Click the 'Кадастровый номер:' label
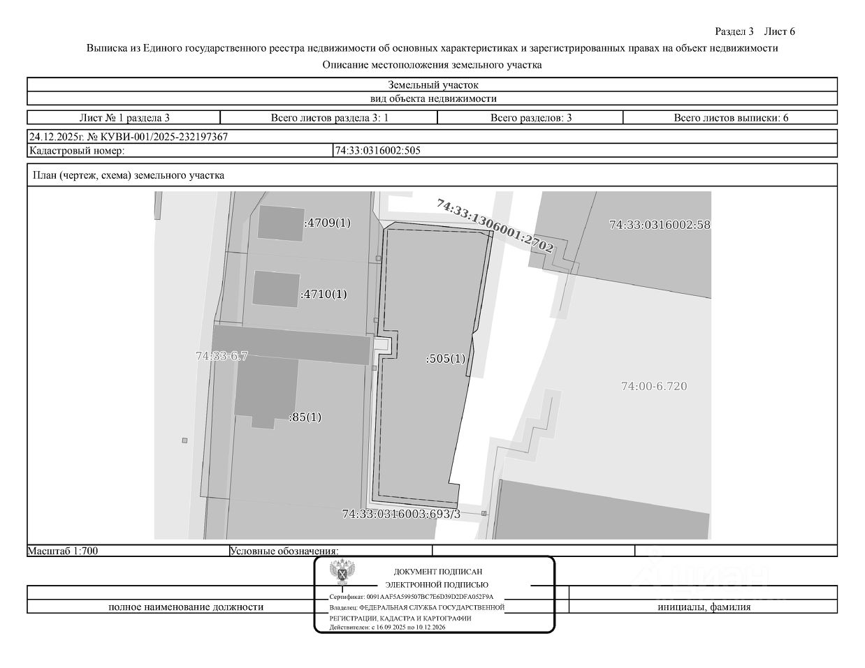Screen dimensions: 865x668 point(76,150)
